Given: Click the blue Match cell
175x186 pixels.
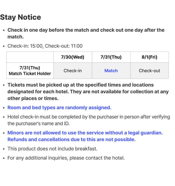Looking at the screenshot, I should point(111,71).
